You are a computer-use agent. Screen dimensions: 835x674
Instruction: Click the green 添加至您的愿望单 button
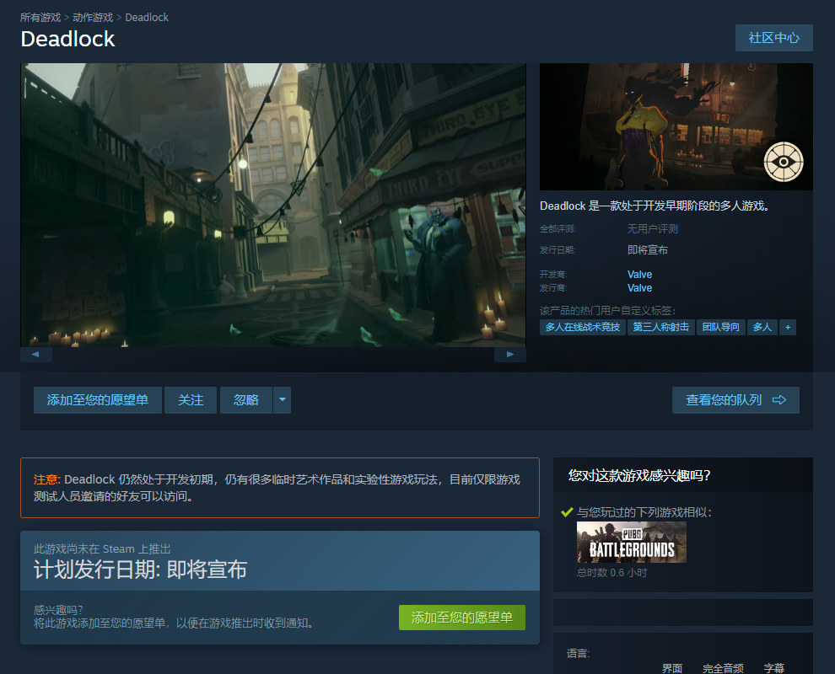click(x=461, y=618)
